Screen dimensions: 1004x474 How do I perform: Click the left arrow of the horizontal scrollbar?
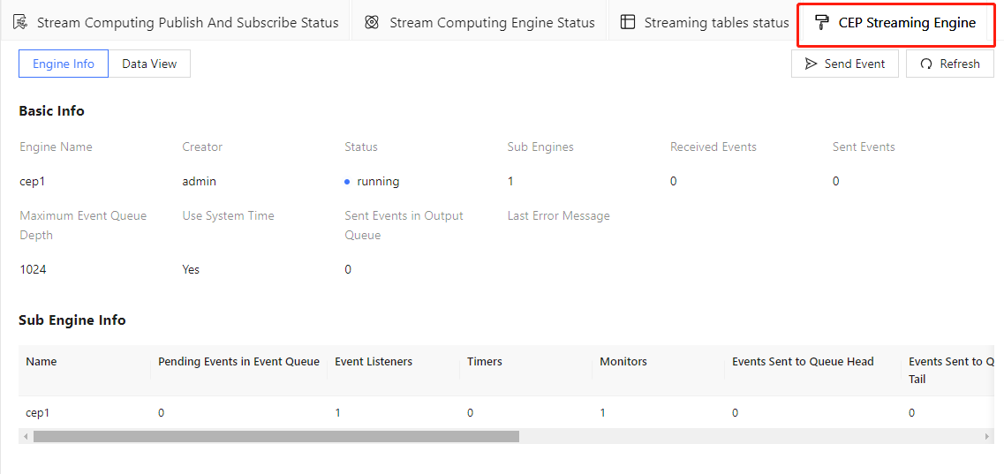(26, 436)
